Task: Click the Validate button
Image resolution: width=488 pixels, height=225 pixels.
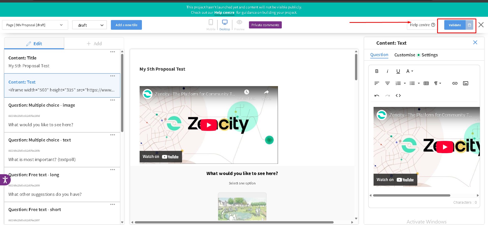Action: coord(455,25)
